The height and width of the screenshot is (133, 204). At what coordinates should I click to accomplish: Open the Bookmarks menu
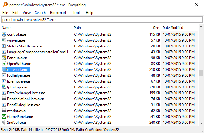point(59,13)
